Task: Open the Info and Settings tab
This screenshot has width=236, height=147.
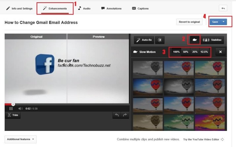Action: (19, 9)
